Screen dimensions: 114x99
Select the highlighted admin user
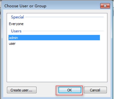point(54,38)
